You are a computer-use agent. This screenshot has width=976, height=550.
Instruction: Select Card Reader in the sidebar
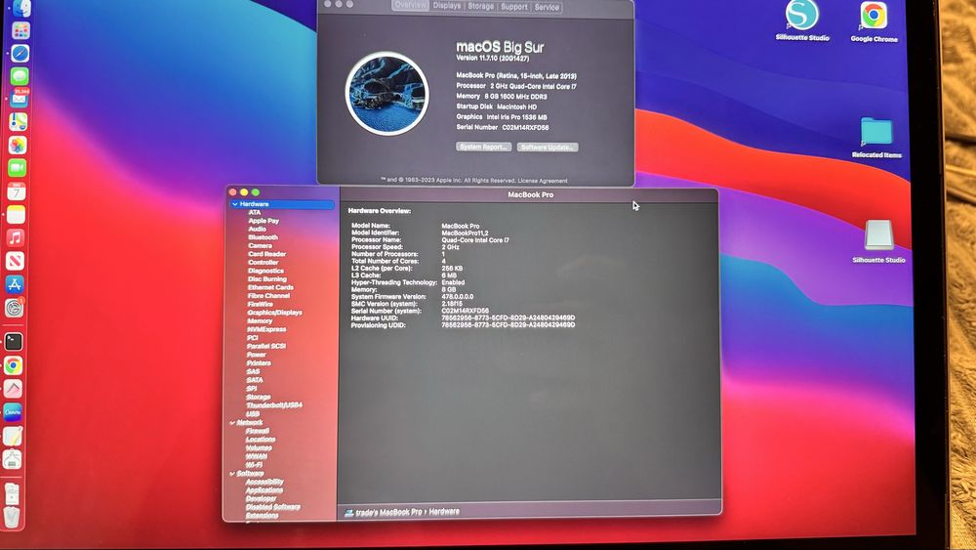[x=267, y=254]
